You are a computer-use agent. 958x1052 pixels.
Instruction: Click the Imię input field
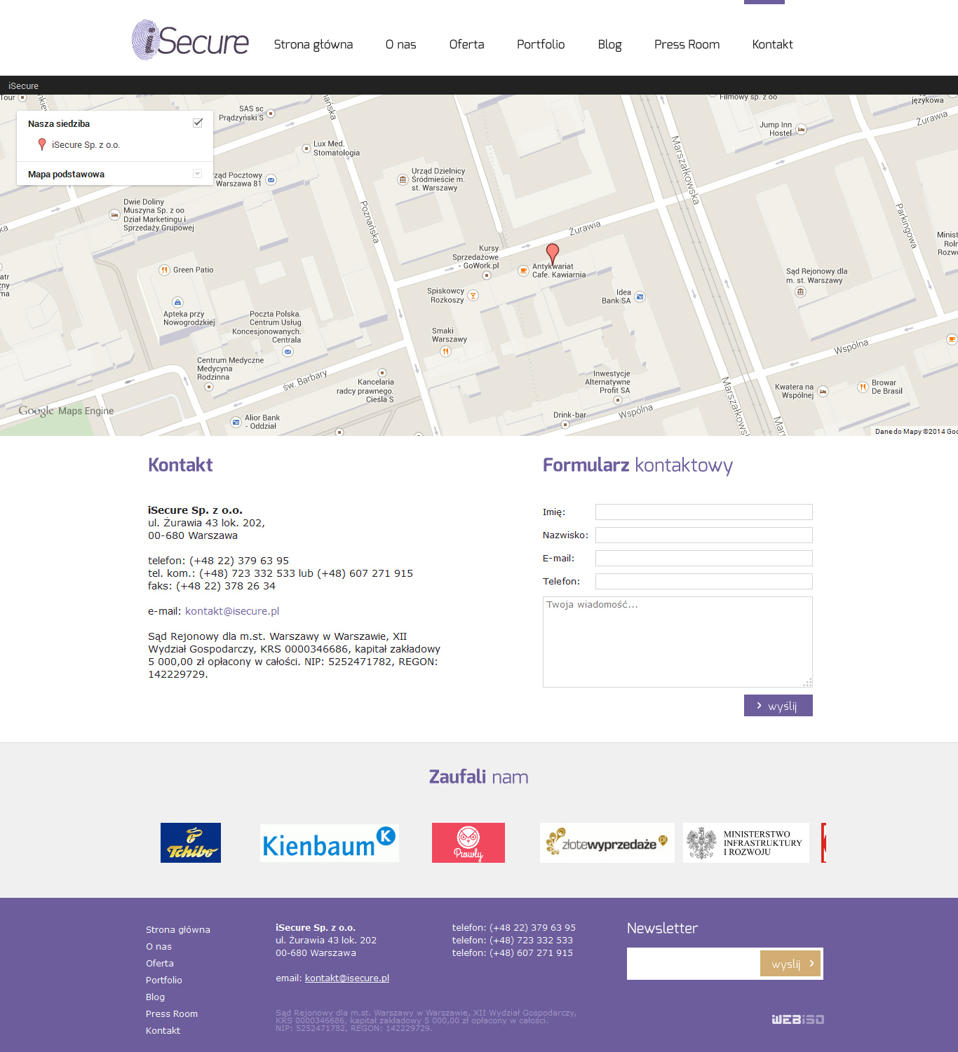(x=703, y=512)
